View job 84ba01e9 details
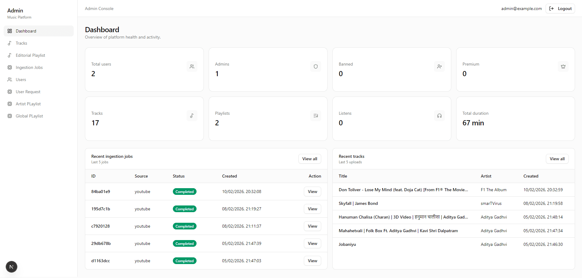 tap(312, 192)
